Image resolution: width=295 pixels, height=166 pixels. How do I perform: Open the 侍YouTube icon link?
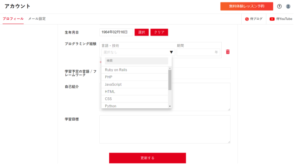[281, 19]
